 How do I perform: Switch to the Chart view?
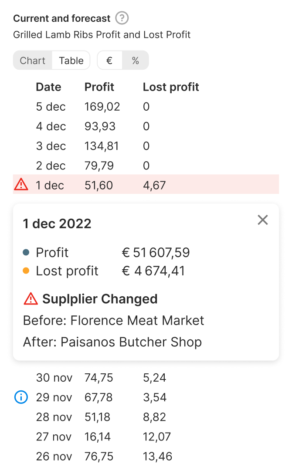tap(33, 61)
